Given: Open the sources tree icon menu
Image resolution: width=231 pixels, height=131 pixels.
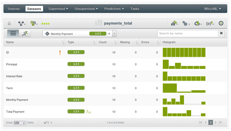Looking at the screenshot, I should pos(22,24).
